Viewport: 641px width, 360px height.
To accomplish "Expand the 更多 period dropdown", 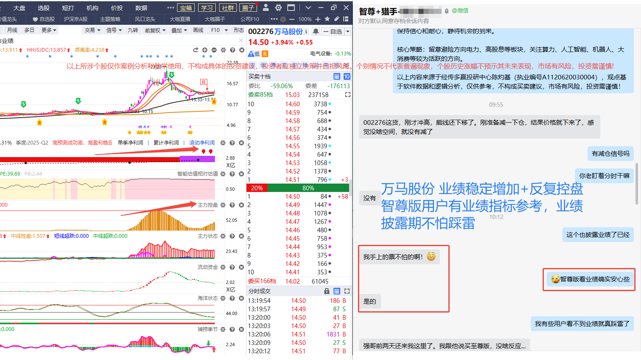I will (x=49, y=30).
